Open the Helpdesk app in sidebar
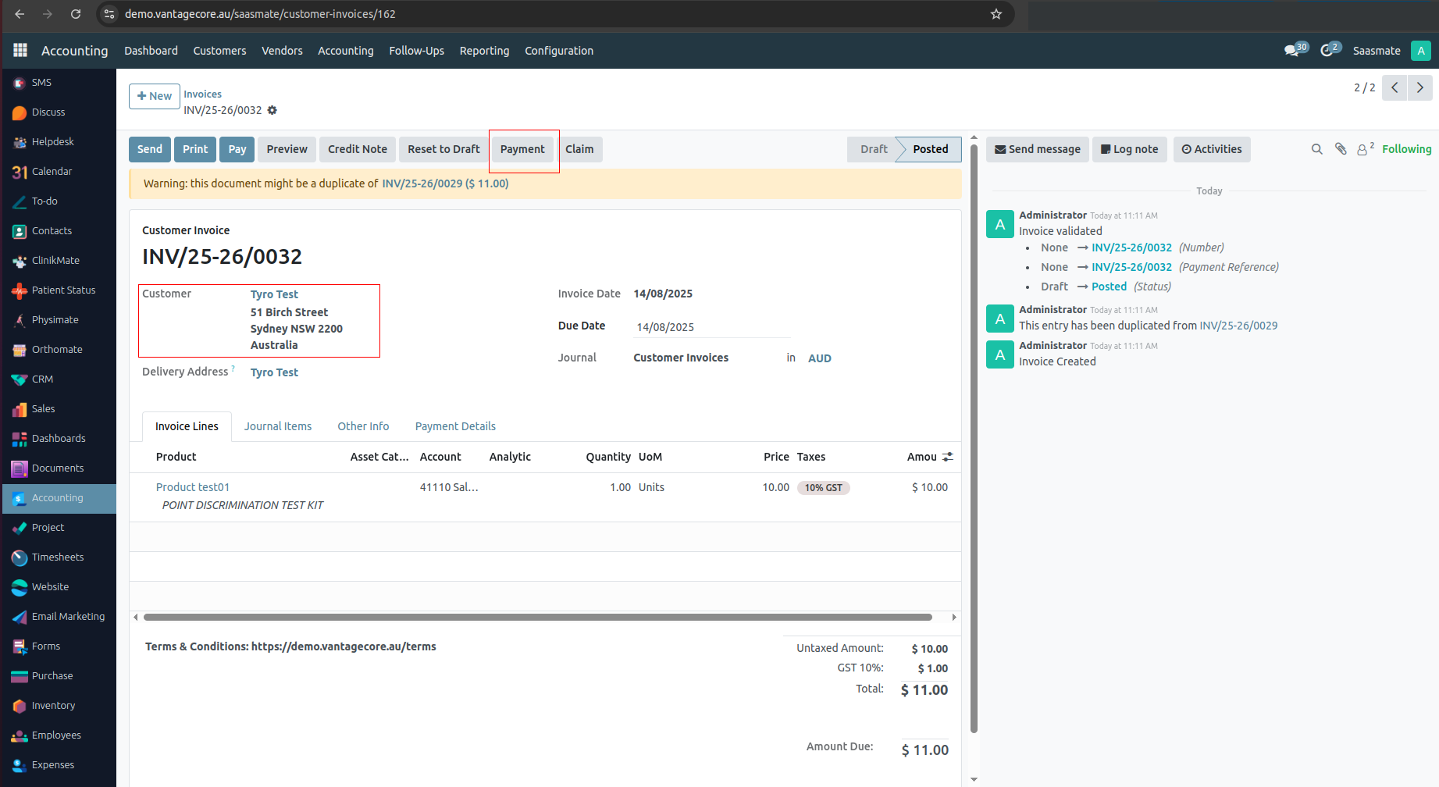Screen dimensions: 1439x787 click(x=52, y=142)
